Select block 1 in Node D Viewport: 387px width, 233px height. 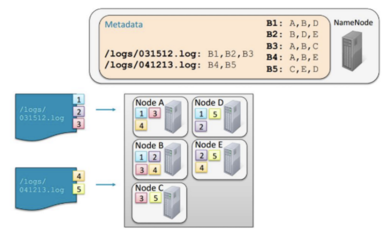[201, 114]
